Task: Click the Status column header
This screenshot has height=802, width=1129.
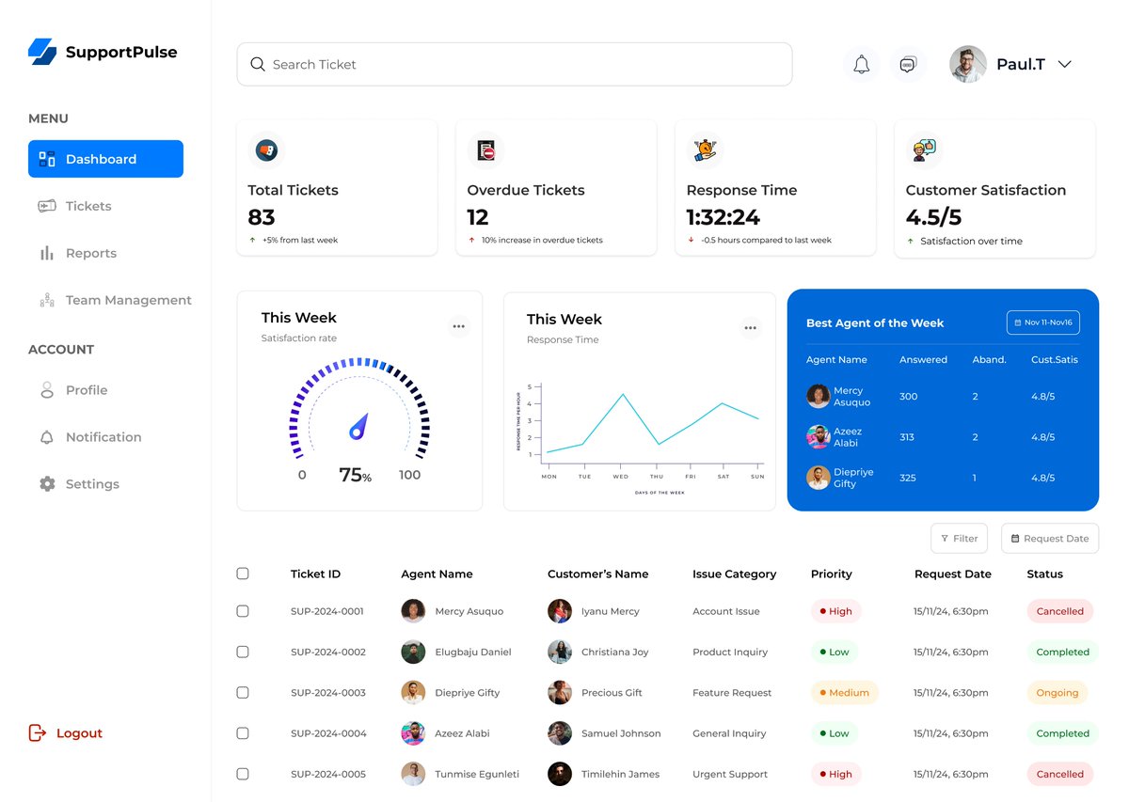Action: click(x=1045, y=574)
